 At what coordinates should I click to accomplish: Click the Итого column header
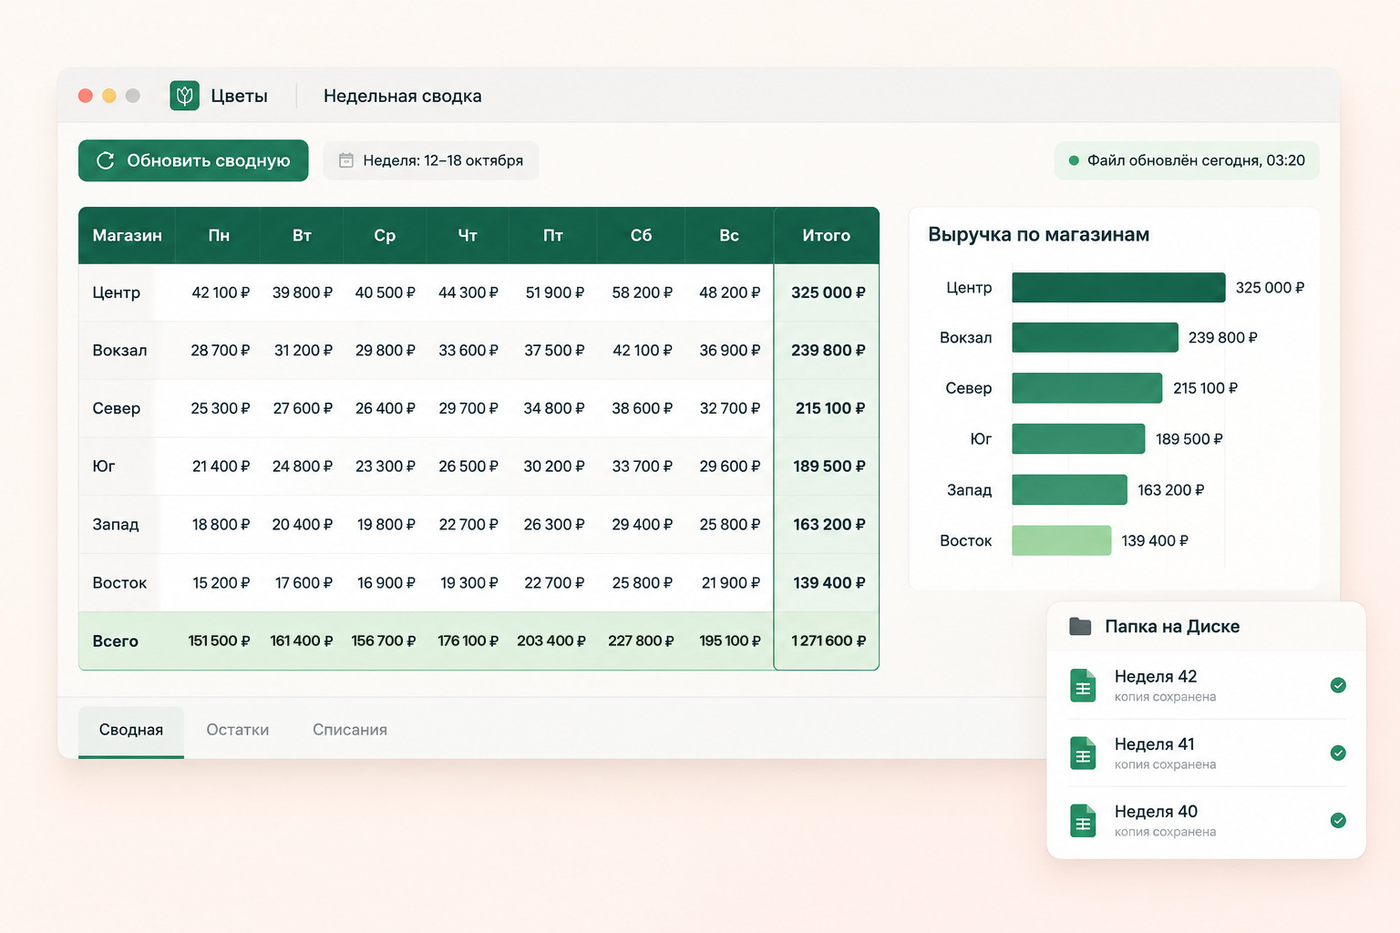[827, 236]
